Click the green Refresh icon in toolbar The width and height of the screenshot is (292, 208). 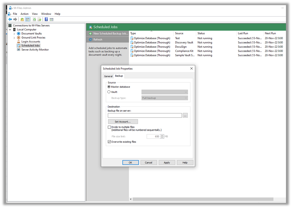point(34,19)
